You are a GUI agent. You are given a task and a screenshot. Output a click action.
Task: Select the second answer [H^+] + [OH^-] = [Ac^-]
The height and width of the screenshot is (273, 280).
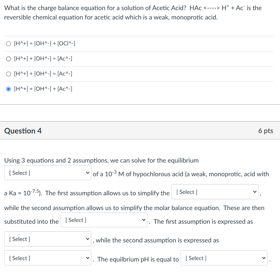[x=8, y=58]
